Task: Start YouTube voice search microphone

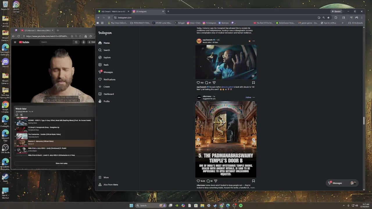Action: (x=83, y=42)
